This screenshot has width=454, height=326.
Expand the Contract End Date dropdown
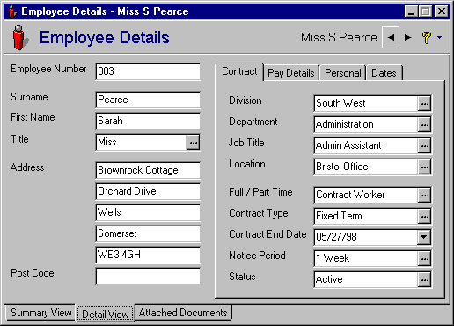[424, 237]
